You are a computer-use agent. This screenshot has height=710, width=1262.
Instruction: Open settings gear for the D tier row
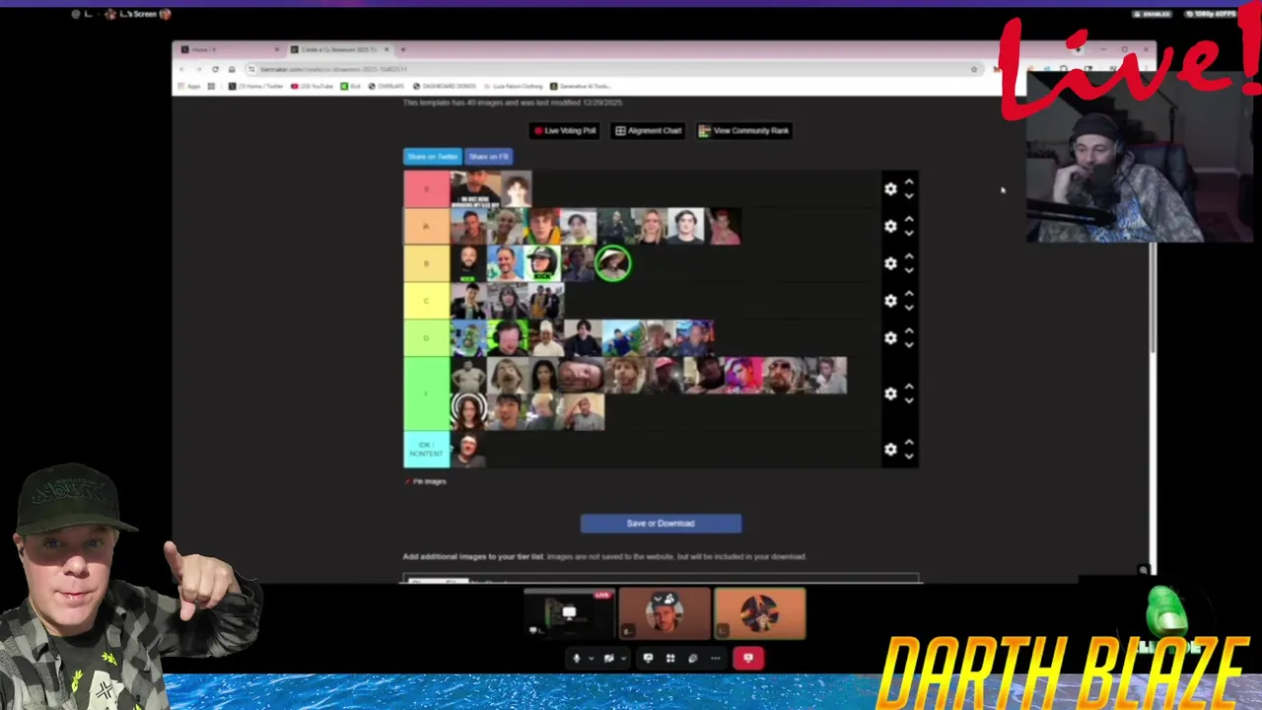890,338
